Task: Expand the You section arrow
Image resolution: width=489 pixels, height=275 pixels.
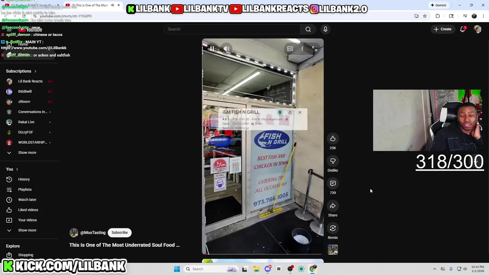Action: pos(17,169)
